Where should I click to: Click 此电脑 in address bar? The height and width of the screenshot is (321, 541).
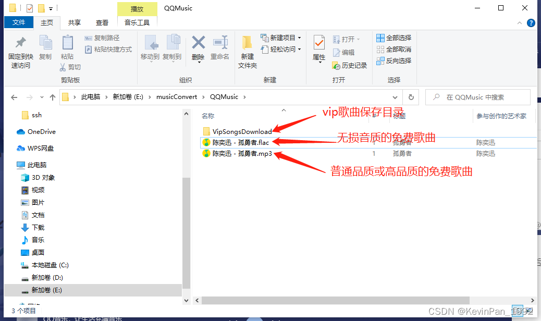pyautogui.click(x=90, y=97)
